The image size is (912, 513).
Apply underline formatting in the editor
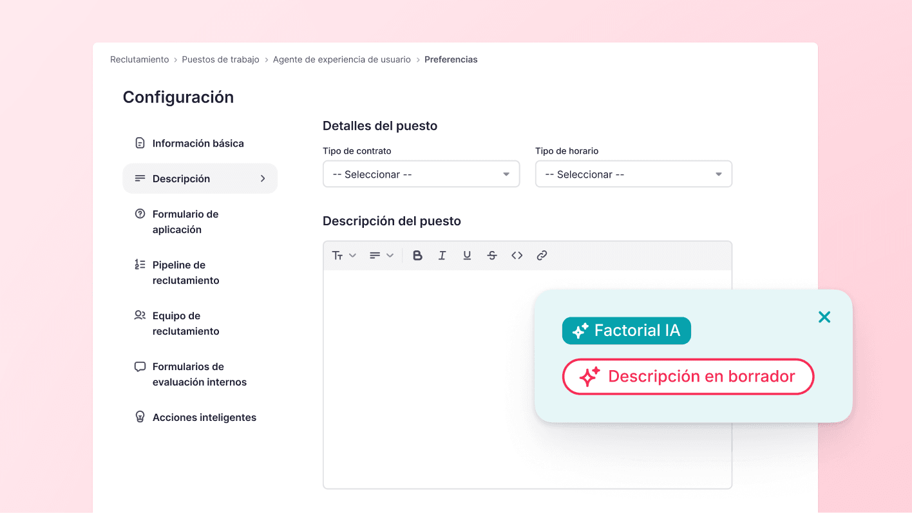pyautogui.click(x=467, y=255)
